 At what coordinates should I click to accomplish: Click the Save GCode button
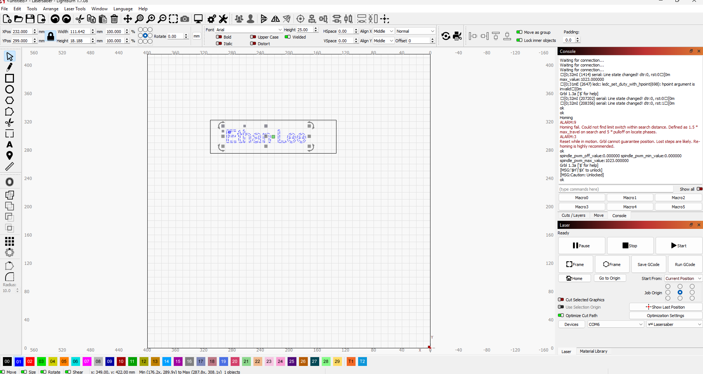648,265
